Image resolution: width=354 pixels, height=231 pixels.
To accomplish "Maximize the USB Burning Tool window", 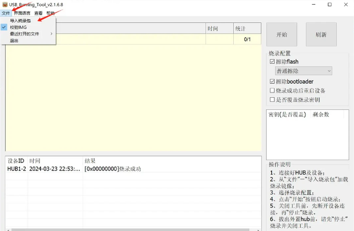I will (x=329, y=5).
